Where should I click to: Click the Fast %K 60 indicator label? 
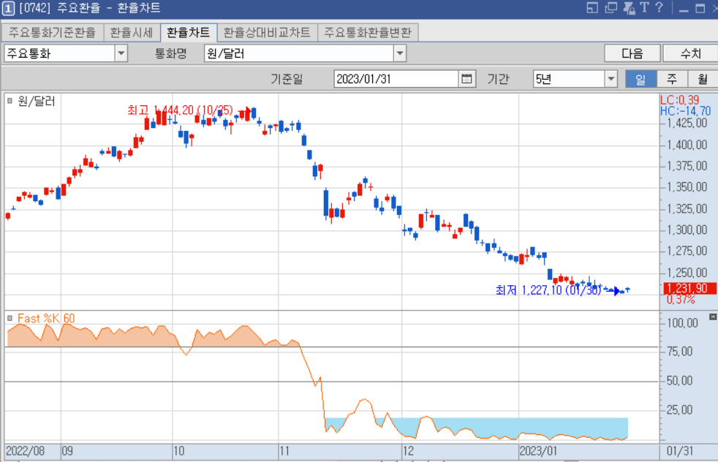[x=46, y=318]
